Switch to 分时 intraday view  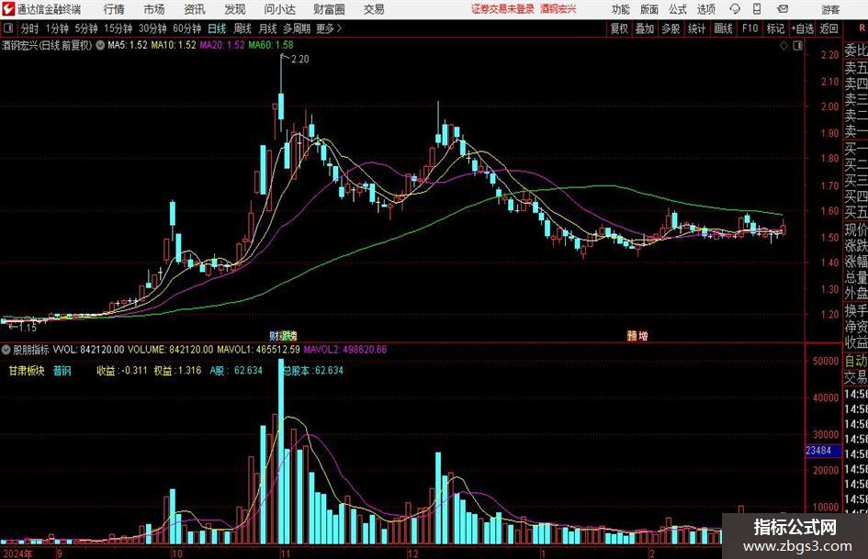30,28
